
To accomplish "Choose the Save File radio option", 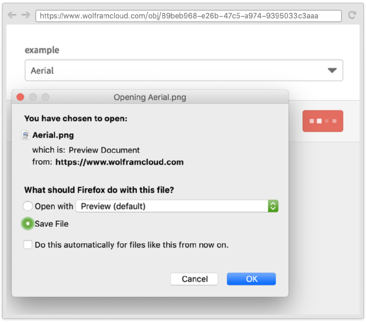I will (28, 224).
